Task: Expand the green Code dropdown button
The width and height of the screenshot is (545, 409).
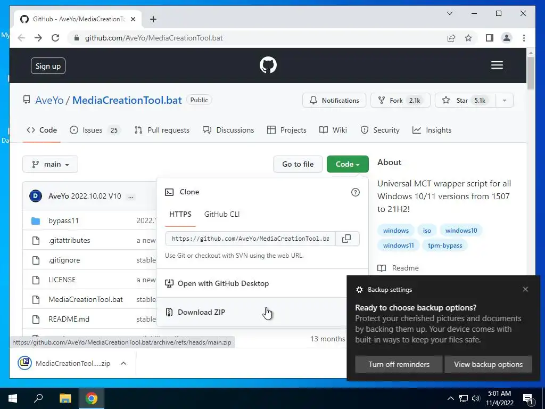Action: 348,164
